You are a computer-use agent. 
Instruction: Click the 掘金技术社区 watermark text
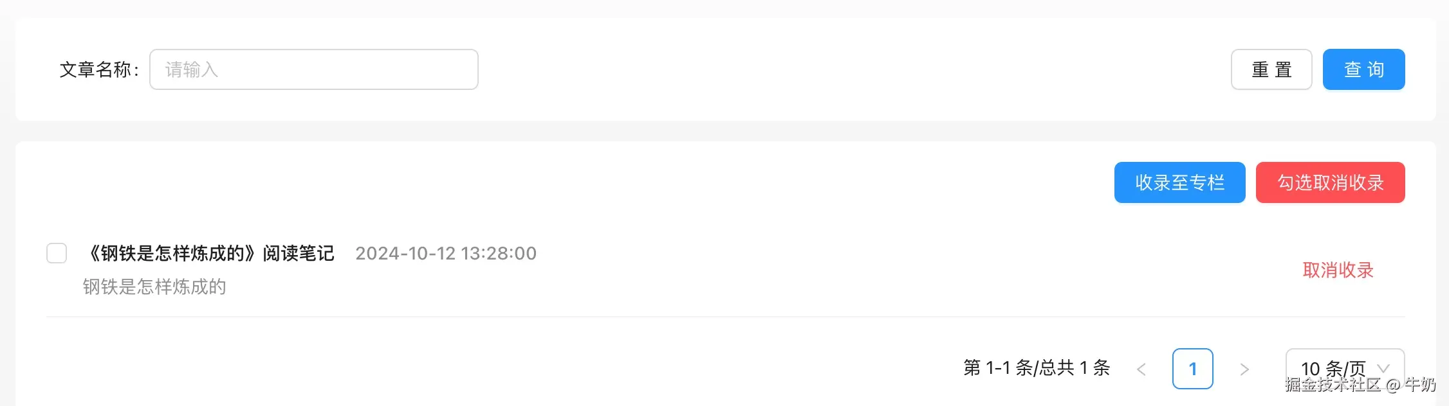click(1333, 385)
